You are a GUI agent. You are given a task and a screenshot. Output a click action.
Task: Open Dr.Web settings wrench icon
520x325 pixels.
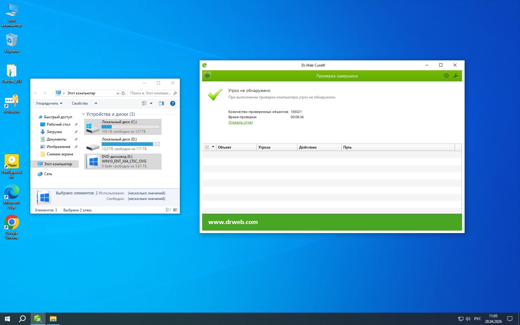click(x=456, y=76)
